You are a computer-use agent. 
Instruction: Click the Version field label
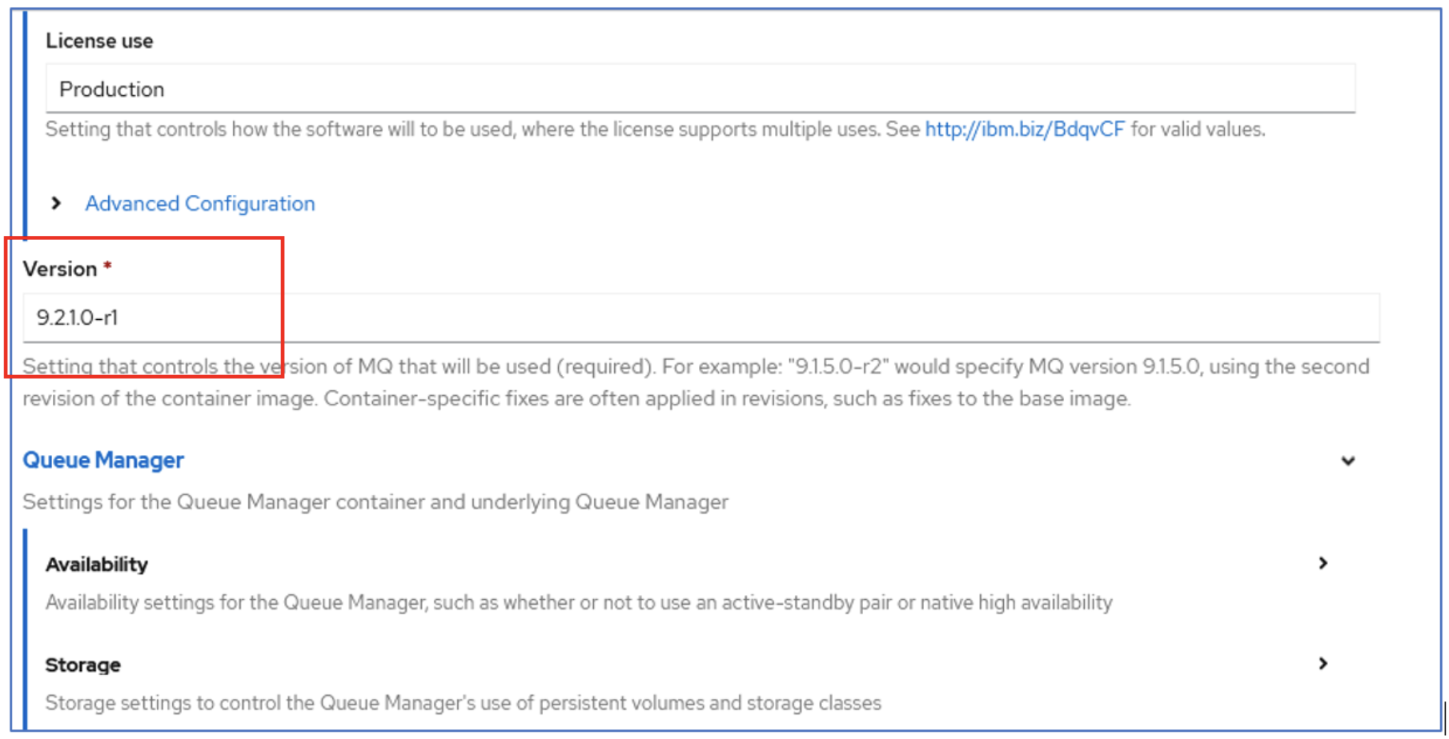tap(60, 269)
